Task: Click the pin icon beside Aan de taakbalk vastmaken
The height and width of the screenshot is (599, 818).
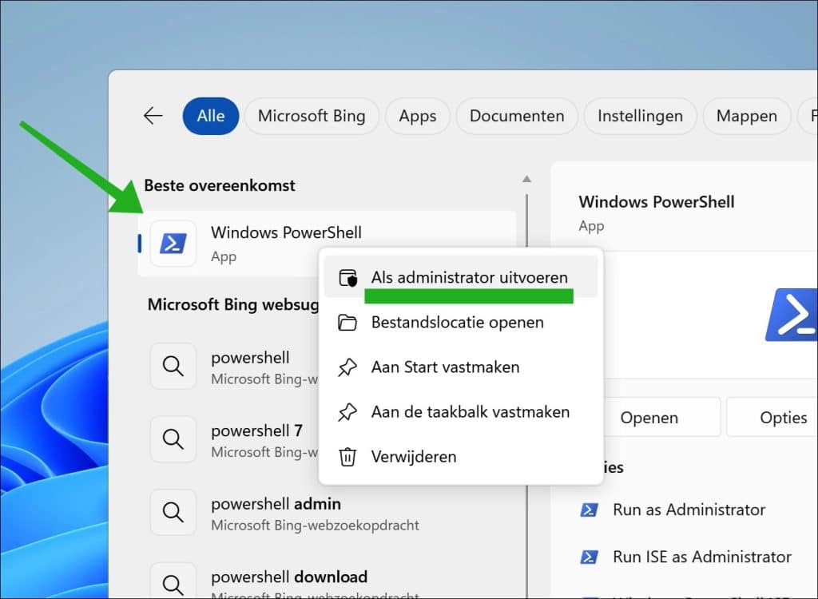Action: tap(347, 412)
